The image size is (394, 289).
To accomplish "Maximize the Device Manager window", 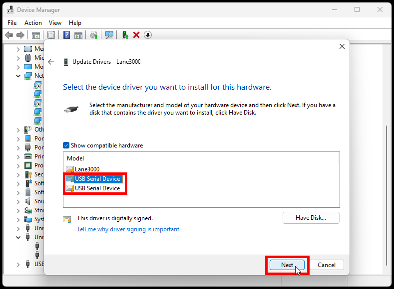I will pyautogui.click(x=357, y=10).
